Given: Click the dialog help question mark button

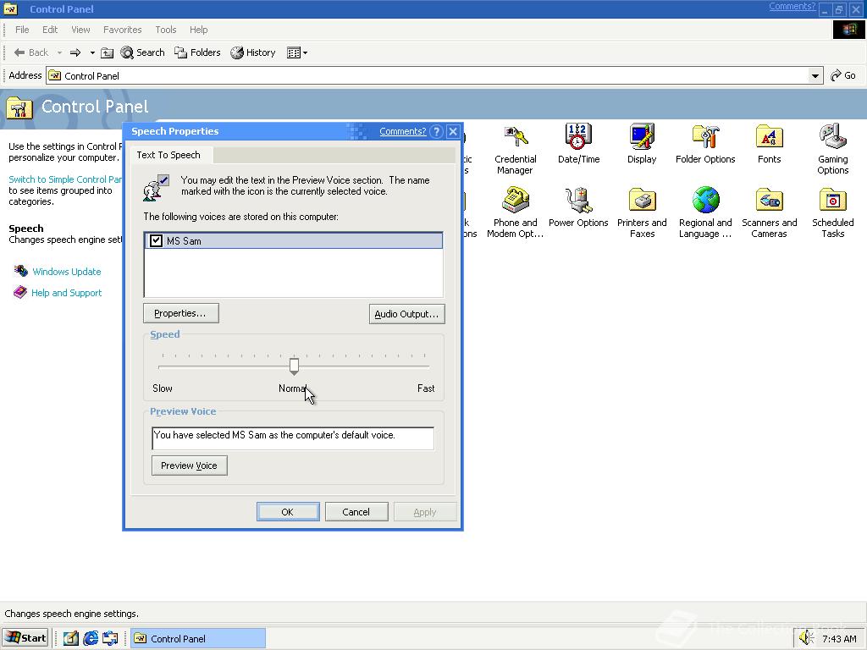Looking at the screenshot, I should tap(436, 131).
